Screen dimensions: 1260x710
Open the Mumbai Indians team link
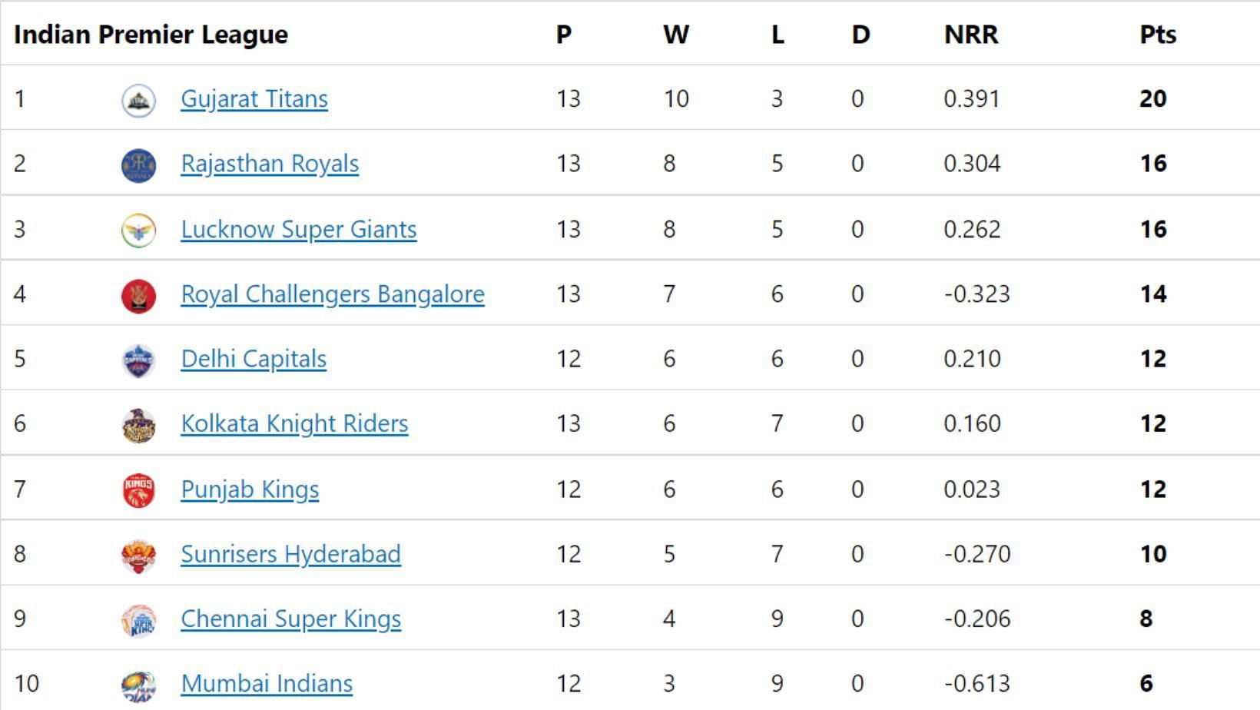[267, 683]
